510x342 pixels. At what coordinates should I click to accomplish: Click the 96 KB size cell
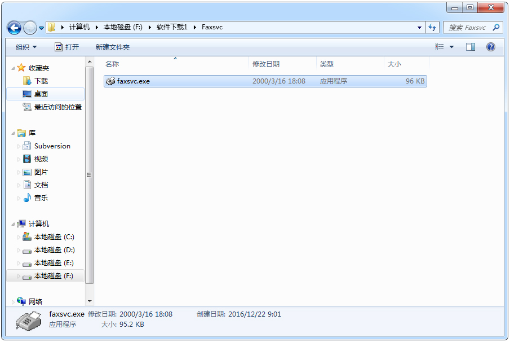415,81
